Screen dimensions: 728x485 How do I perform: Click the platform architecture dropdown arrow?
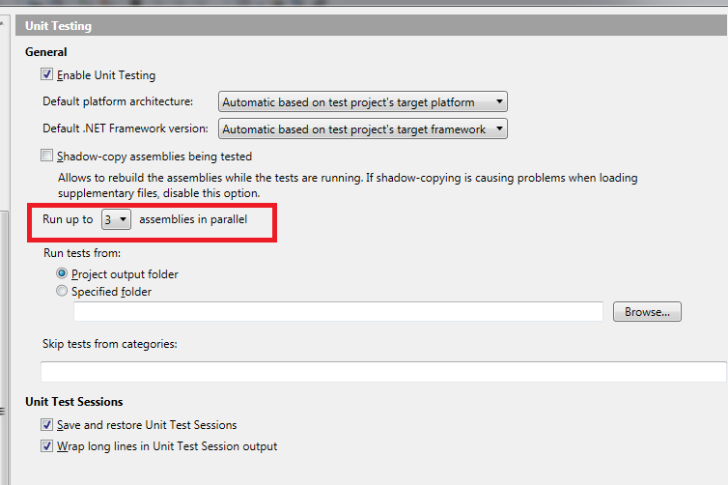click(499, 101)
